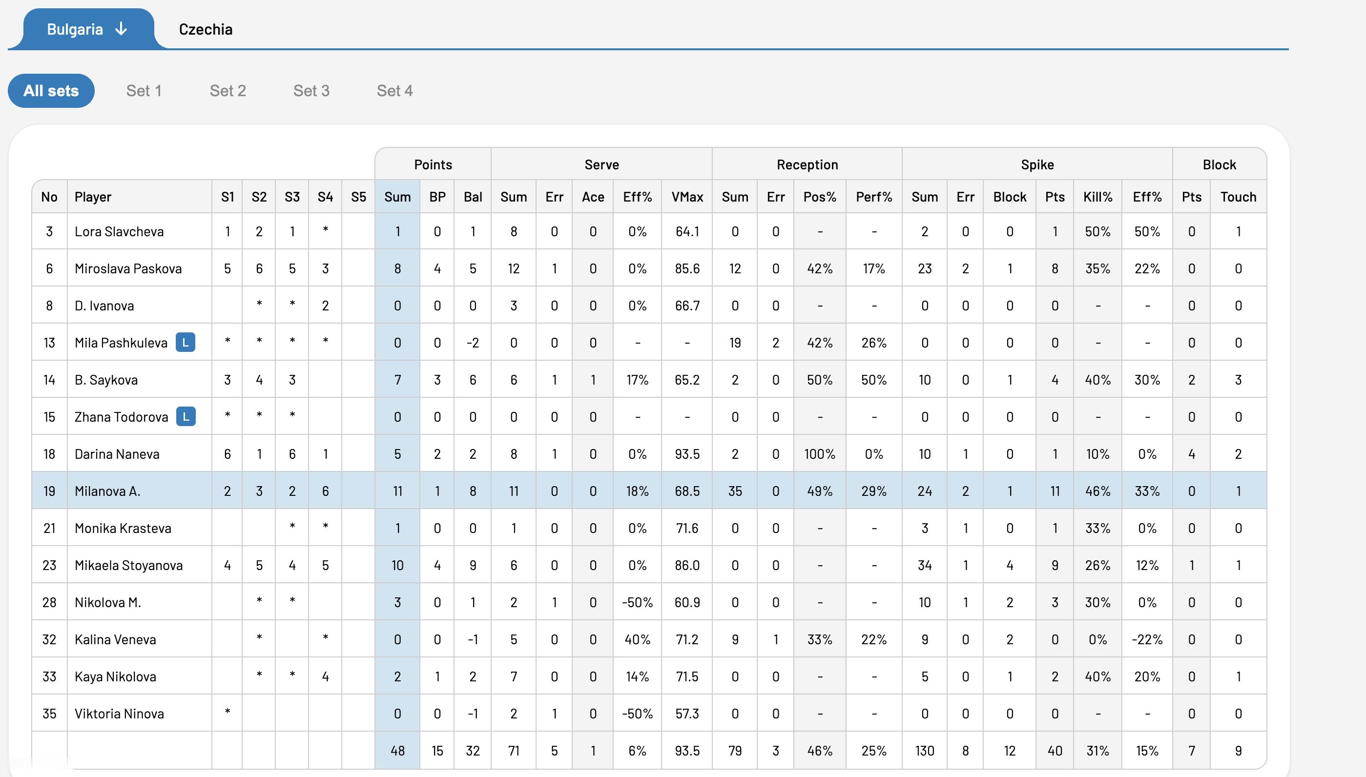Sort by the Touch column header
The image size is (1366, 777).
1239,197
